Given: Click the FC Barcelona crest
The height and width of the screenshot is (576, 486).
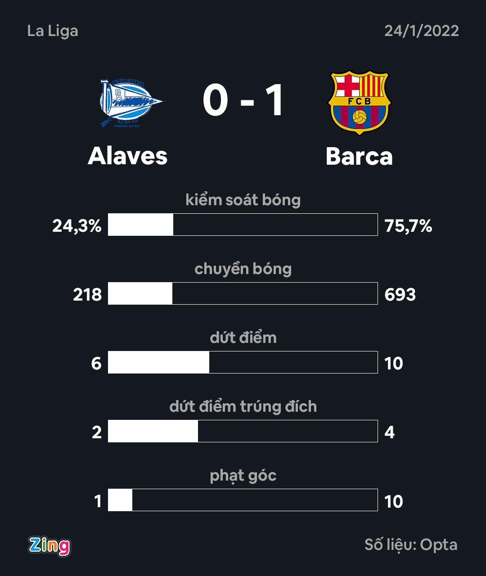Looking at the screenshot, I should coord(359,102).
